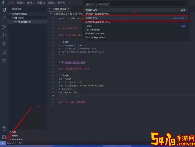Viewport: 195px width, 147px height.
Task: Open the 查看(V) menu
Action: [x=41, y=3]
